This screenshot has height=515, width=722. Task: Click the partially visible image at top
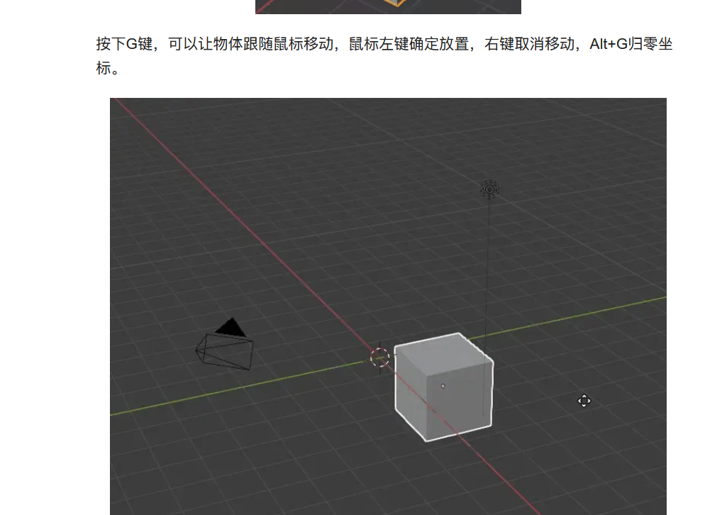[388, 6]
